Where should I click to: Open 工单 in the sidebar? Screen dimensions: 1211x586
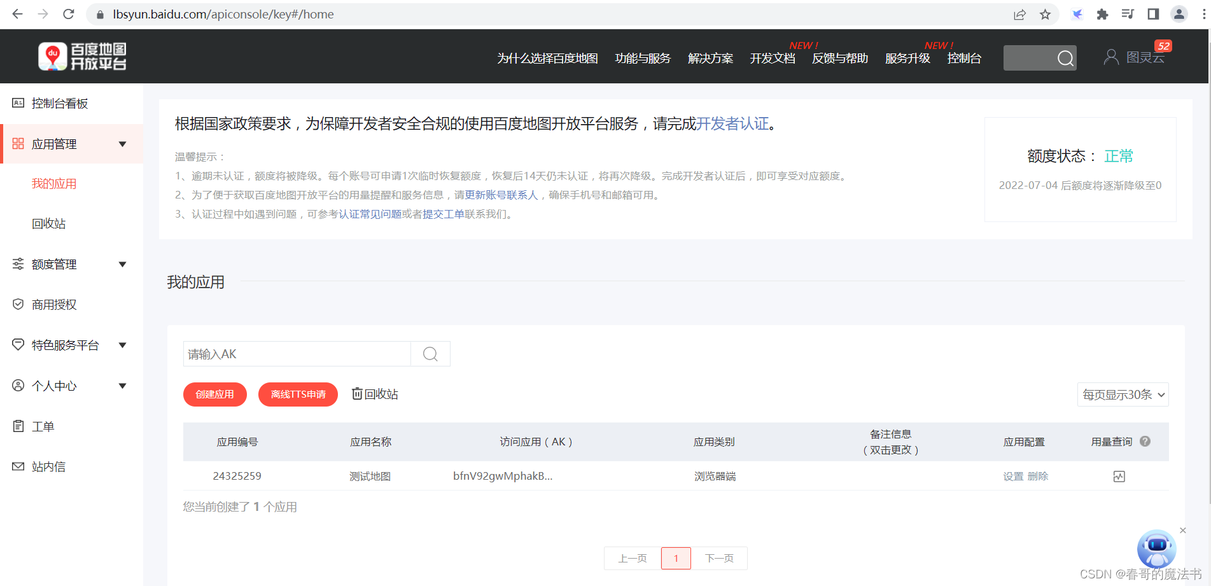tap(43, 426)
